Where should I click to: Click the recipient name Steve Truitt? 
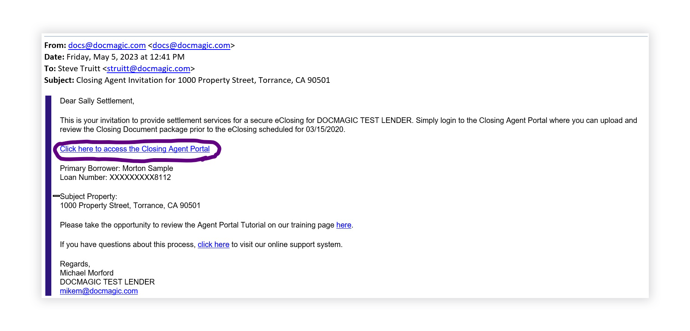pos(79,69)
